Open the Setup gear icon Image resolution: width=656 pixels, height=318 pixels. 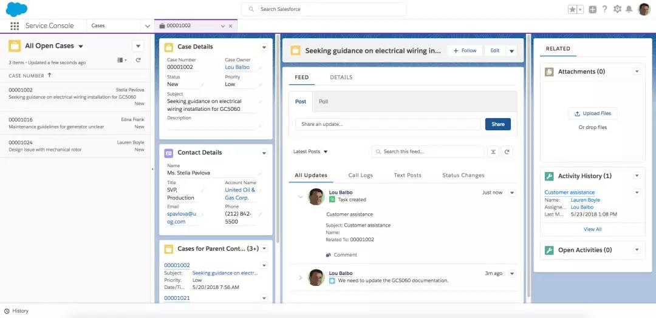(x=617, y=9)
